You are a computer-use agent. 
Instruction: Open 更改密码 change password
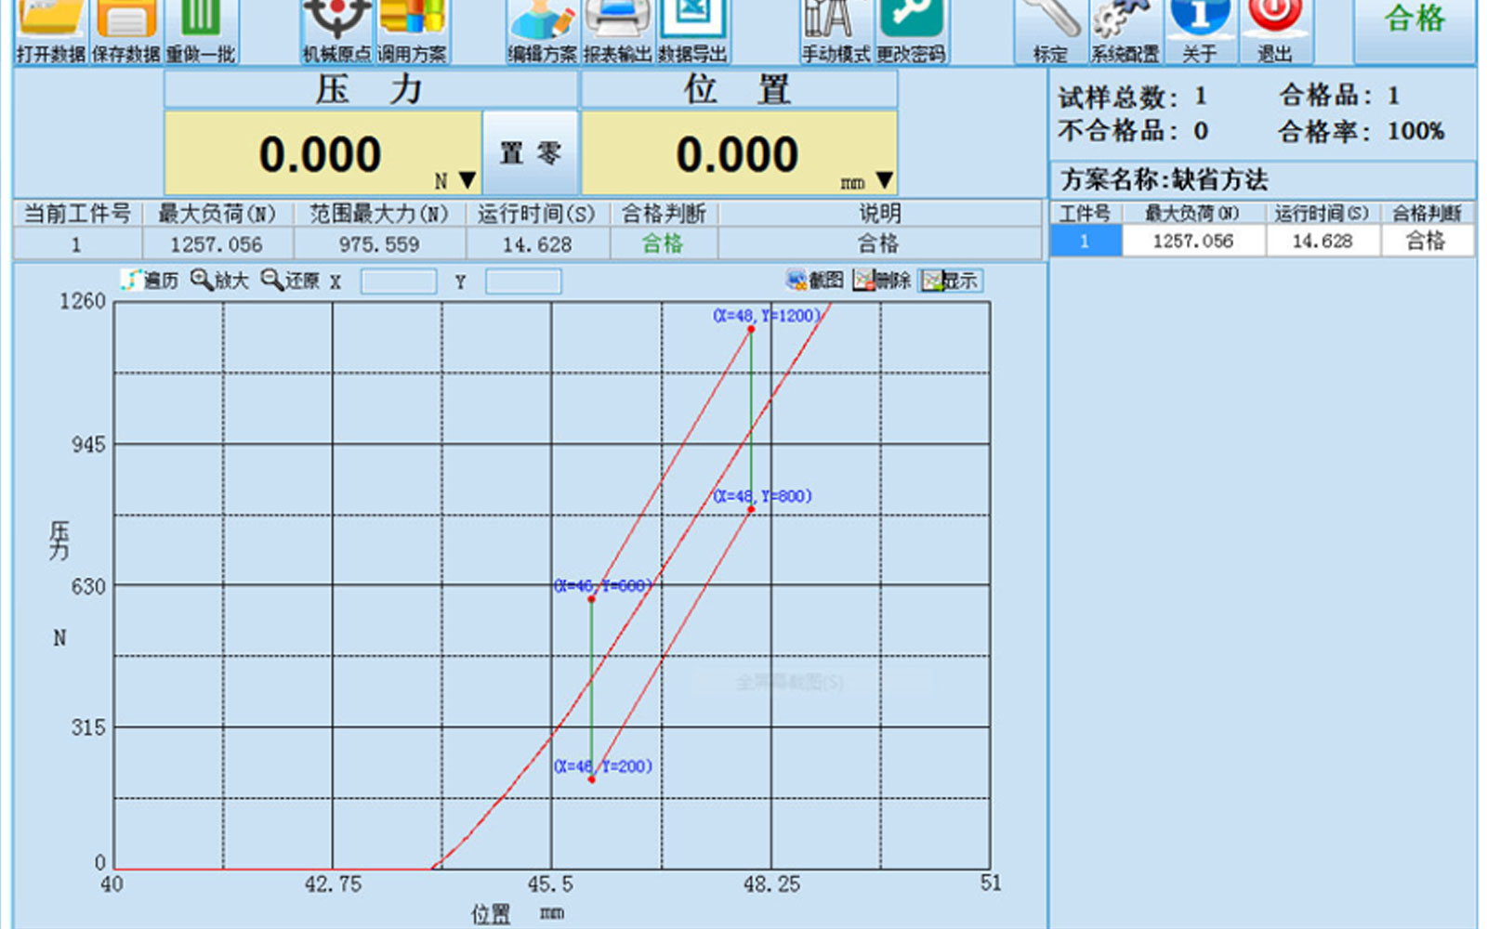pos(911,32)
